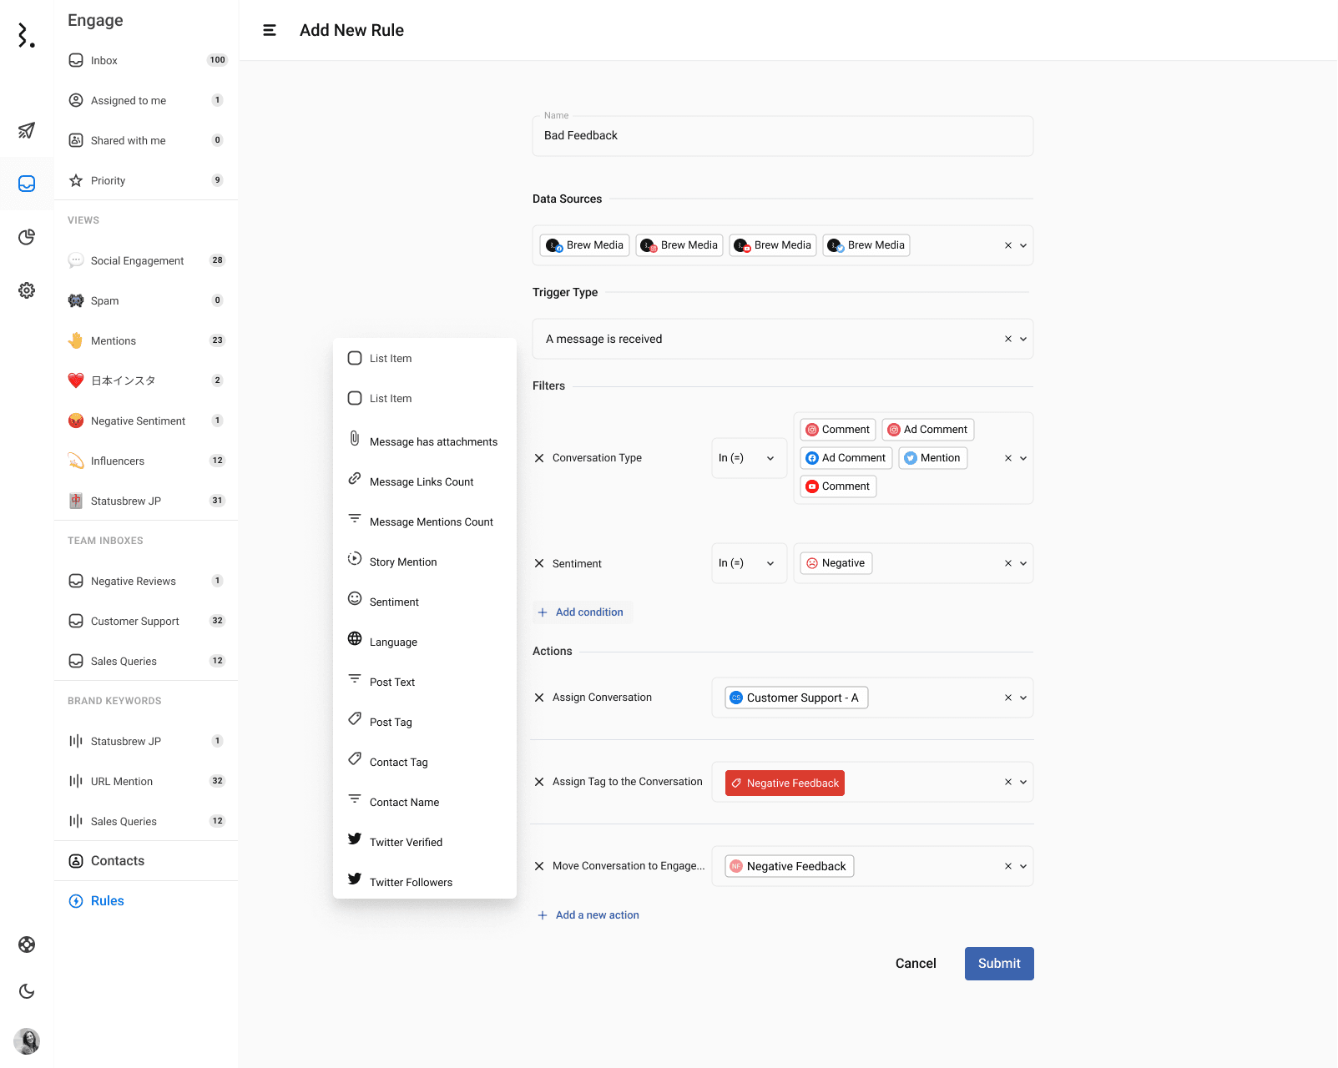Remove the Sentiment filter condition
1338x1068 pixels.
[x=539, y=564]
